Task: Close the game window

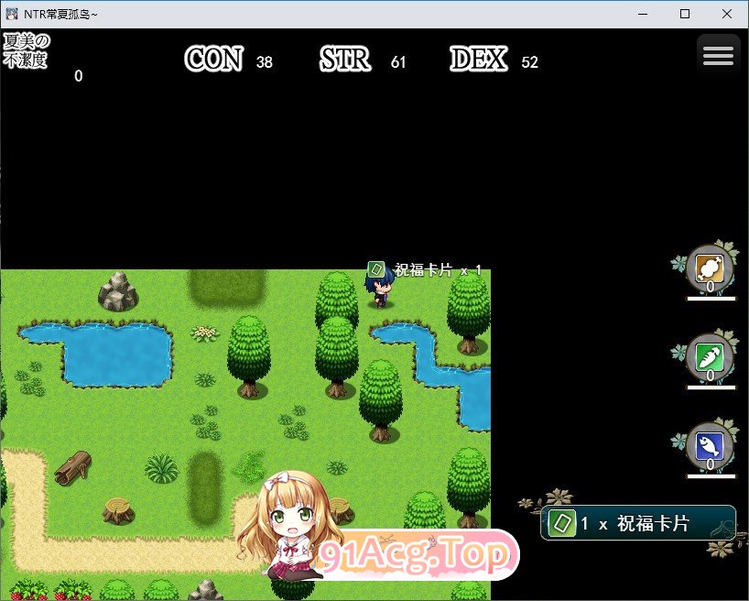Action: click(x=727, y=14)
